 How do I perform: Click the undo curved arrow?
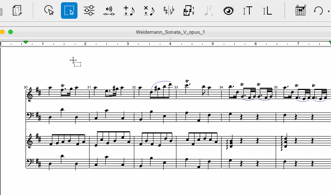318,10
